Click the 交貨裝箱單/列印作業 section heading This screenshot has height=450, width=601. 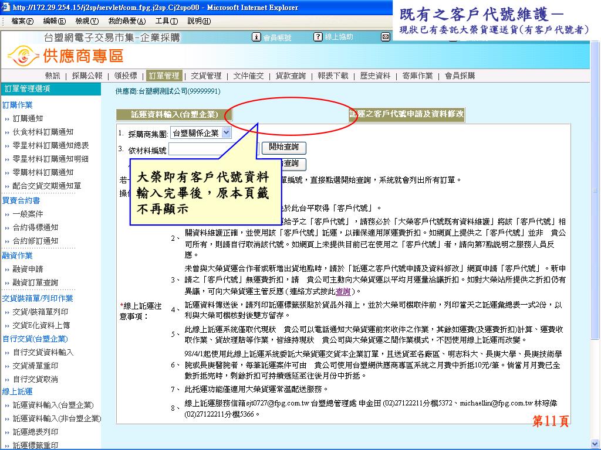[x=38, y=298]
